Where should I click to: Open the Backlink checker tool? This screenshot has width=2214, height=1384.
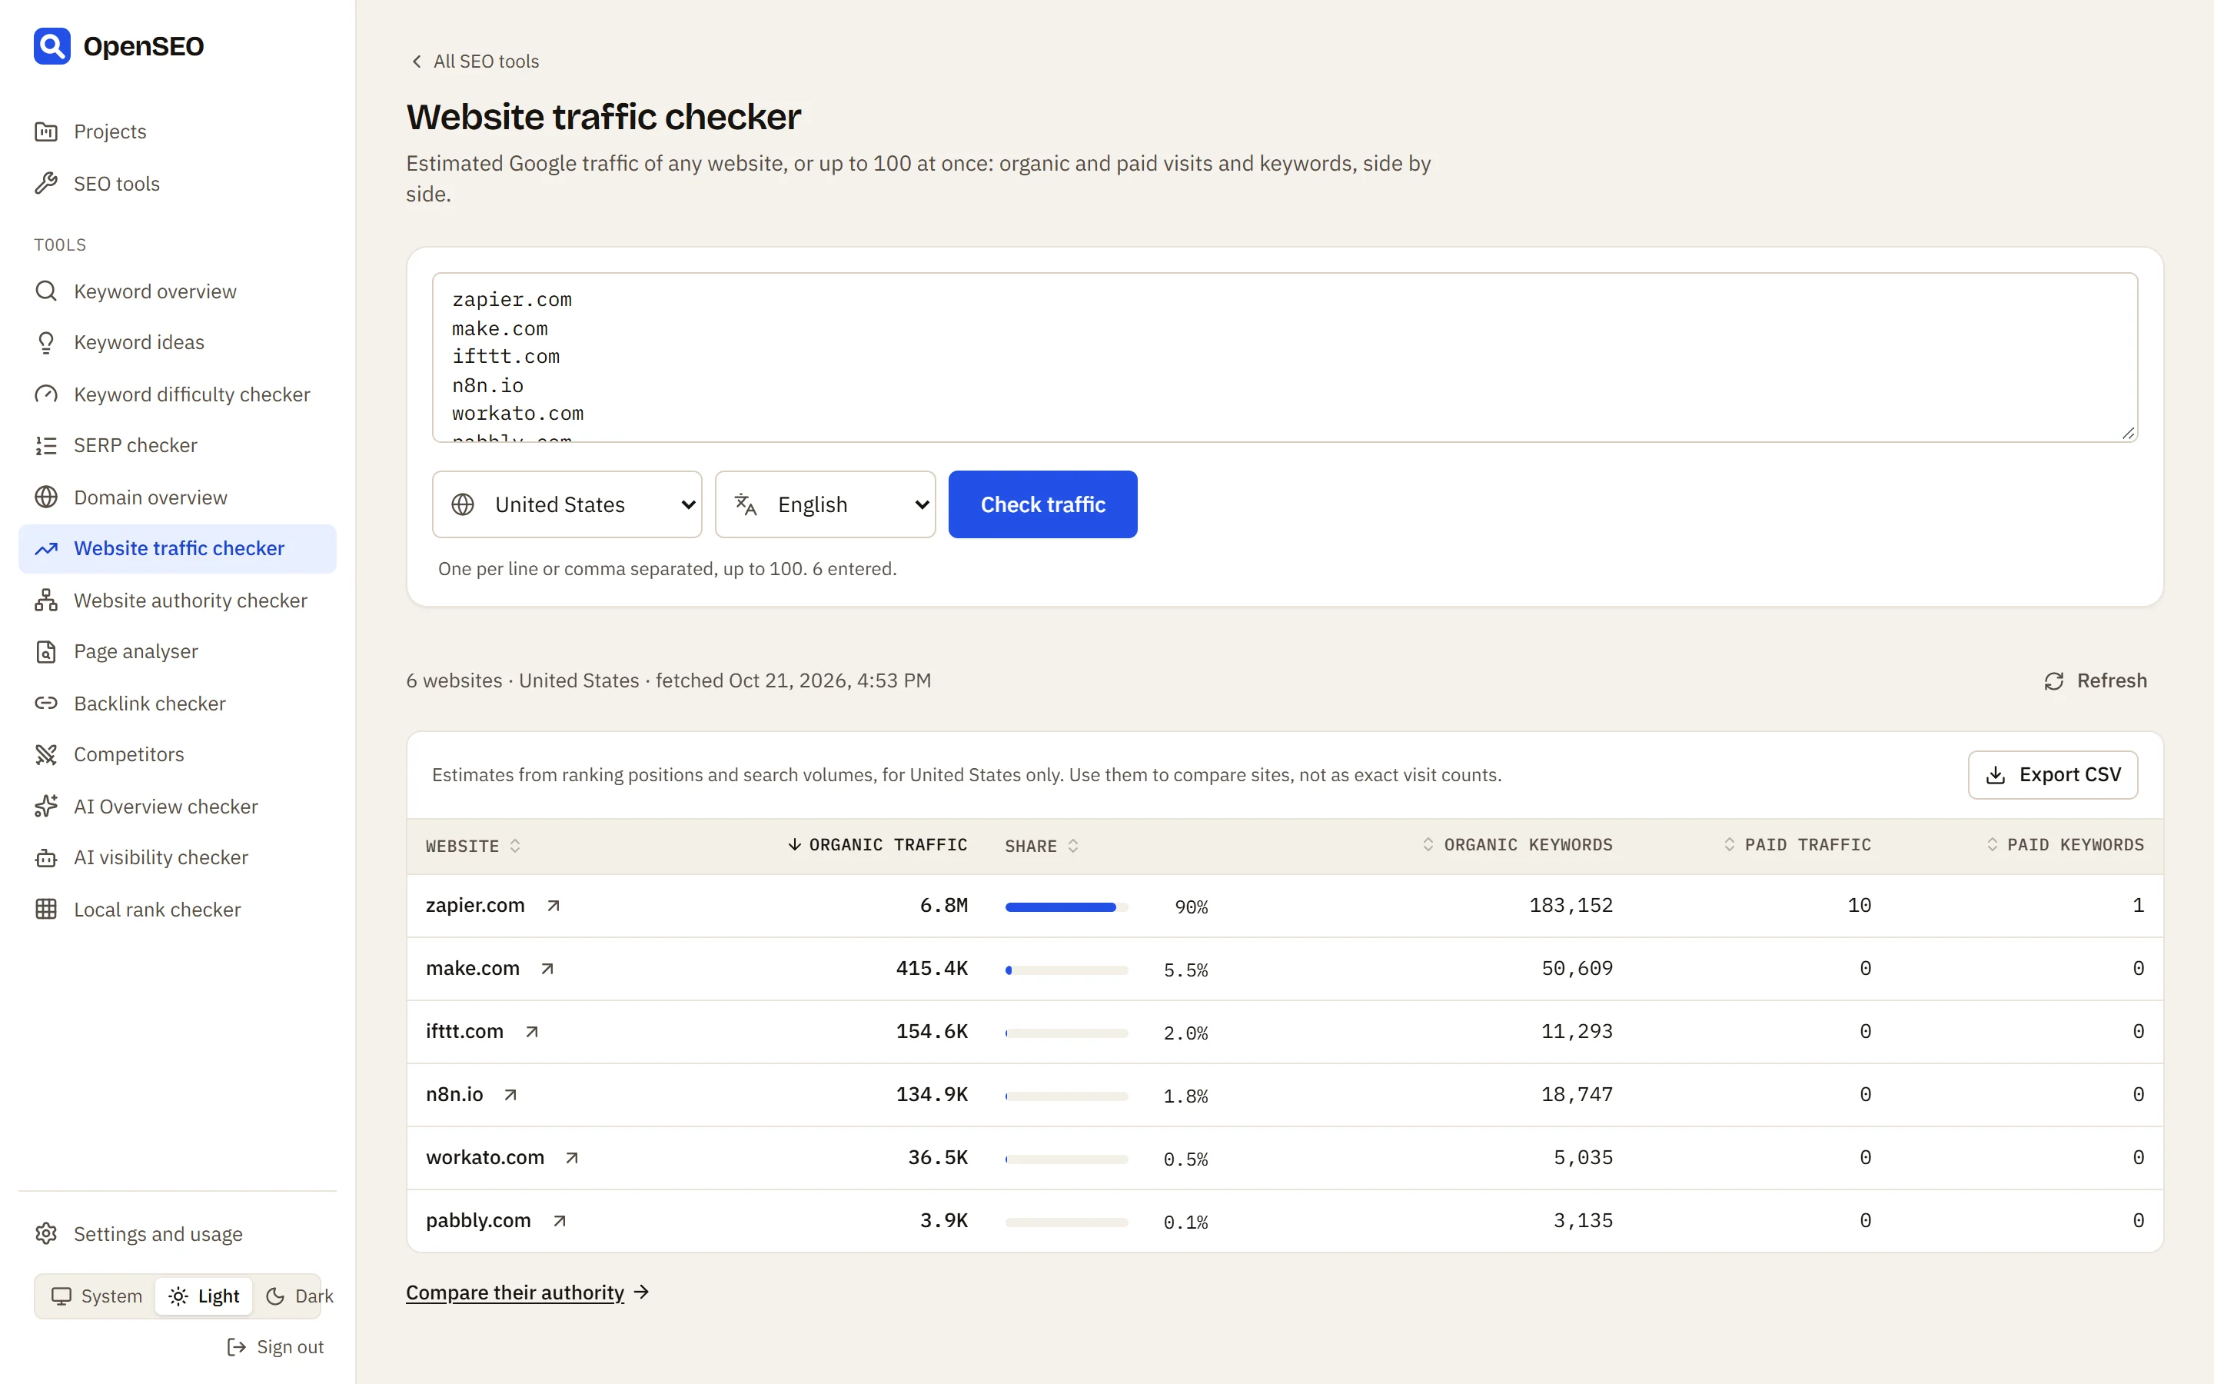click(x=178, y=703)
